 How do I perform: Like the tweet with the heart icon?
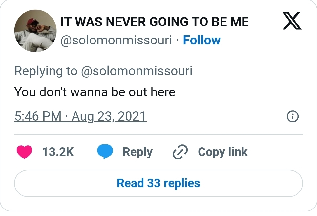click(x=24, y=152)
